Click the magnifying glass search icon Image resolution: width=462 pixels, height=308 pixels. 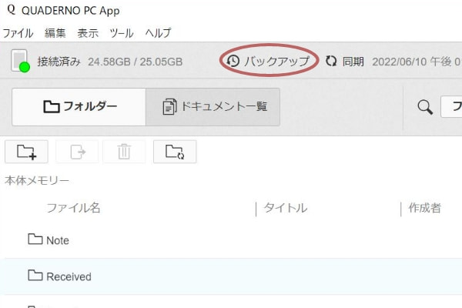[x=424, y=107]
